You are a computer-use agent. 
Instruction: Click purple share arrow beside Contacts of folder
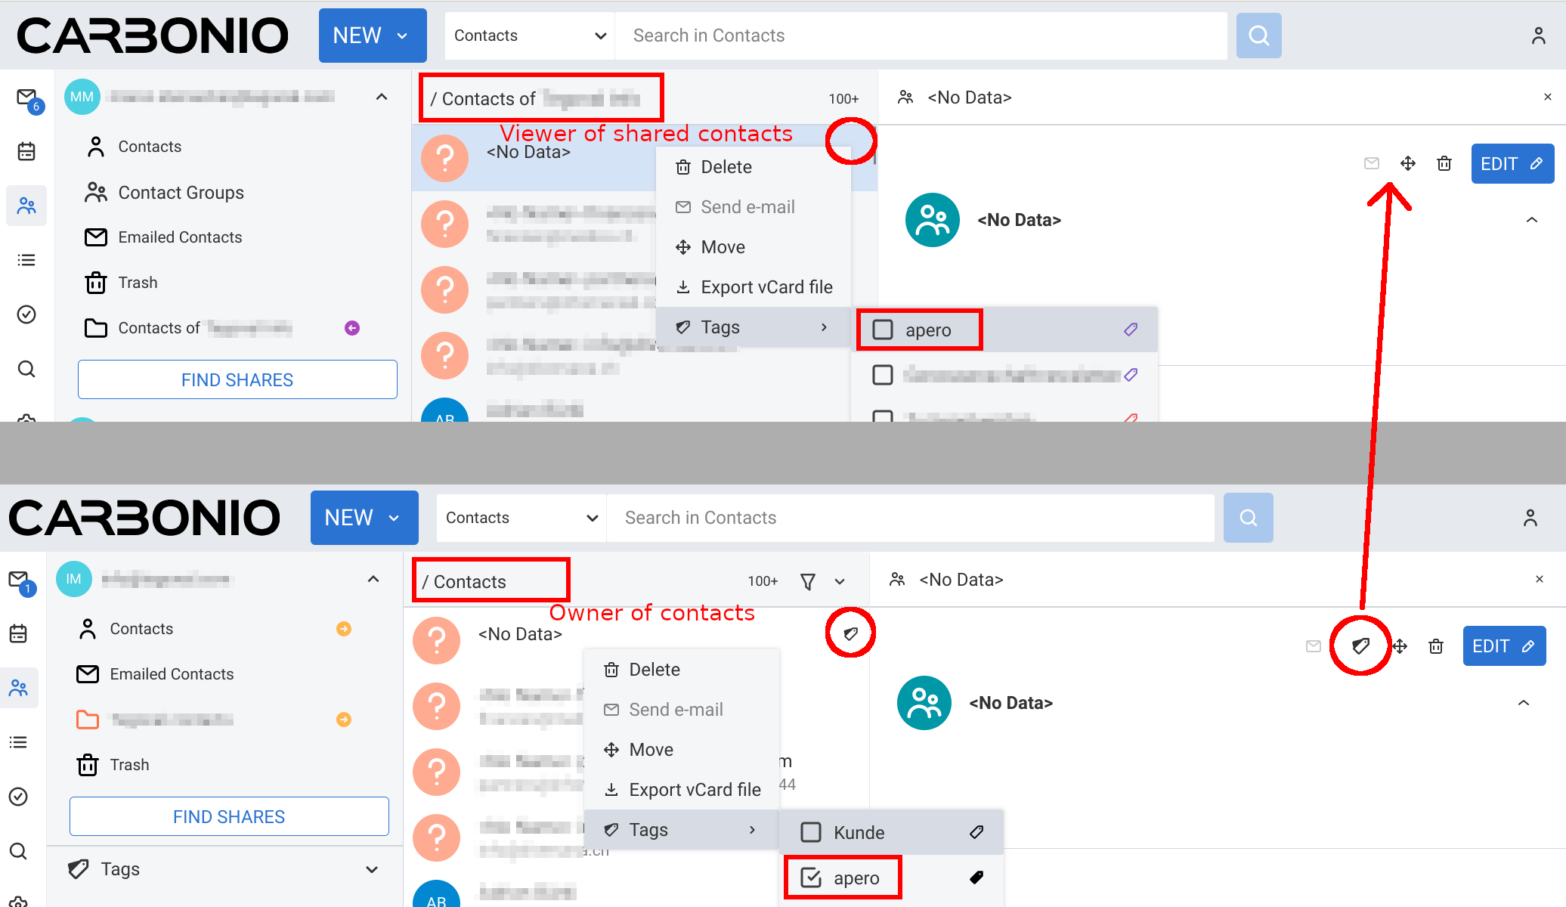click(351, 328)
